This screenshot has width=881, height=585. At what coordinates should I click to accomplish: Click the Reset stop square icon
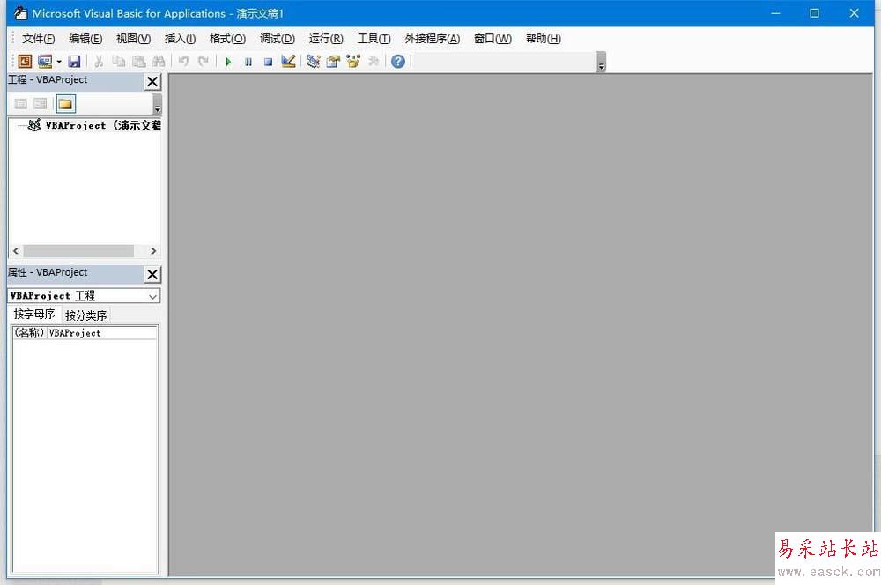point(269,62)
